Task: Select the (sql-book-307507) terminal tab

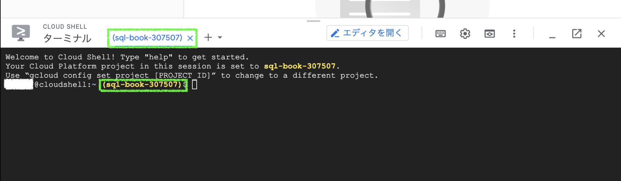Action: (x=147, y=38)
